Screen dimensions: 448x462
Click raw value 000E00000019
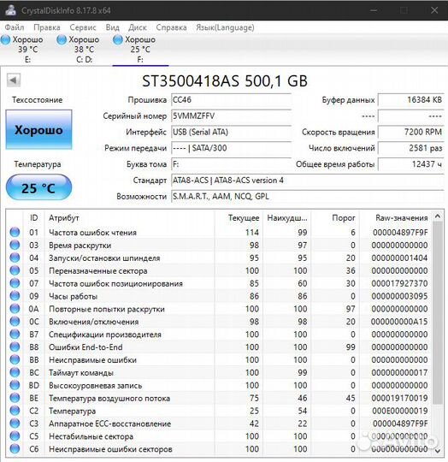(400, 411)
